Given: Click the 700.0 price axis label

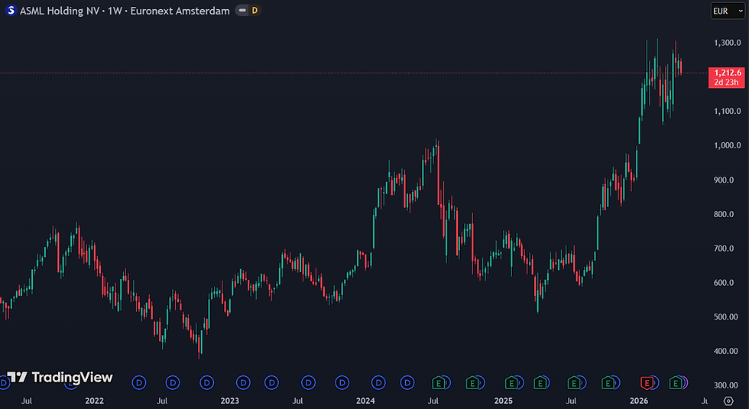Looking at the screenshot, I should click(724, 248).
